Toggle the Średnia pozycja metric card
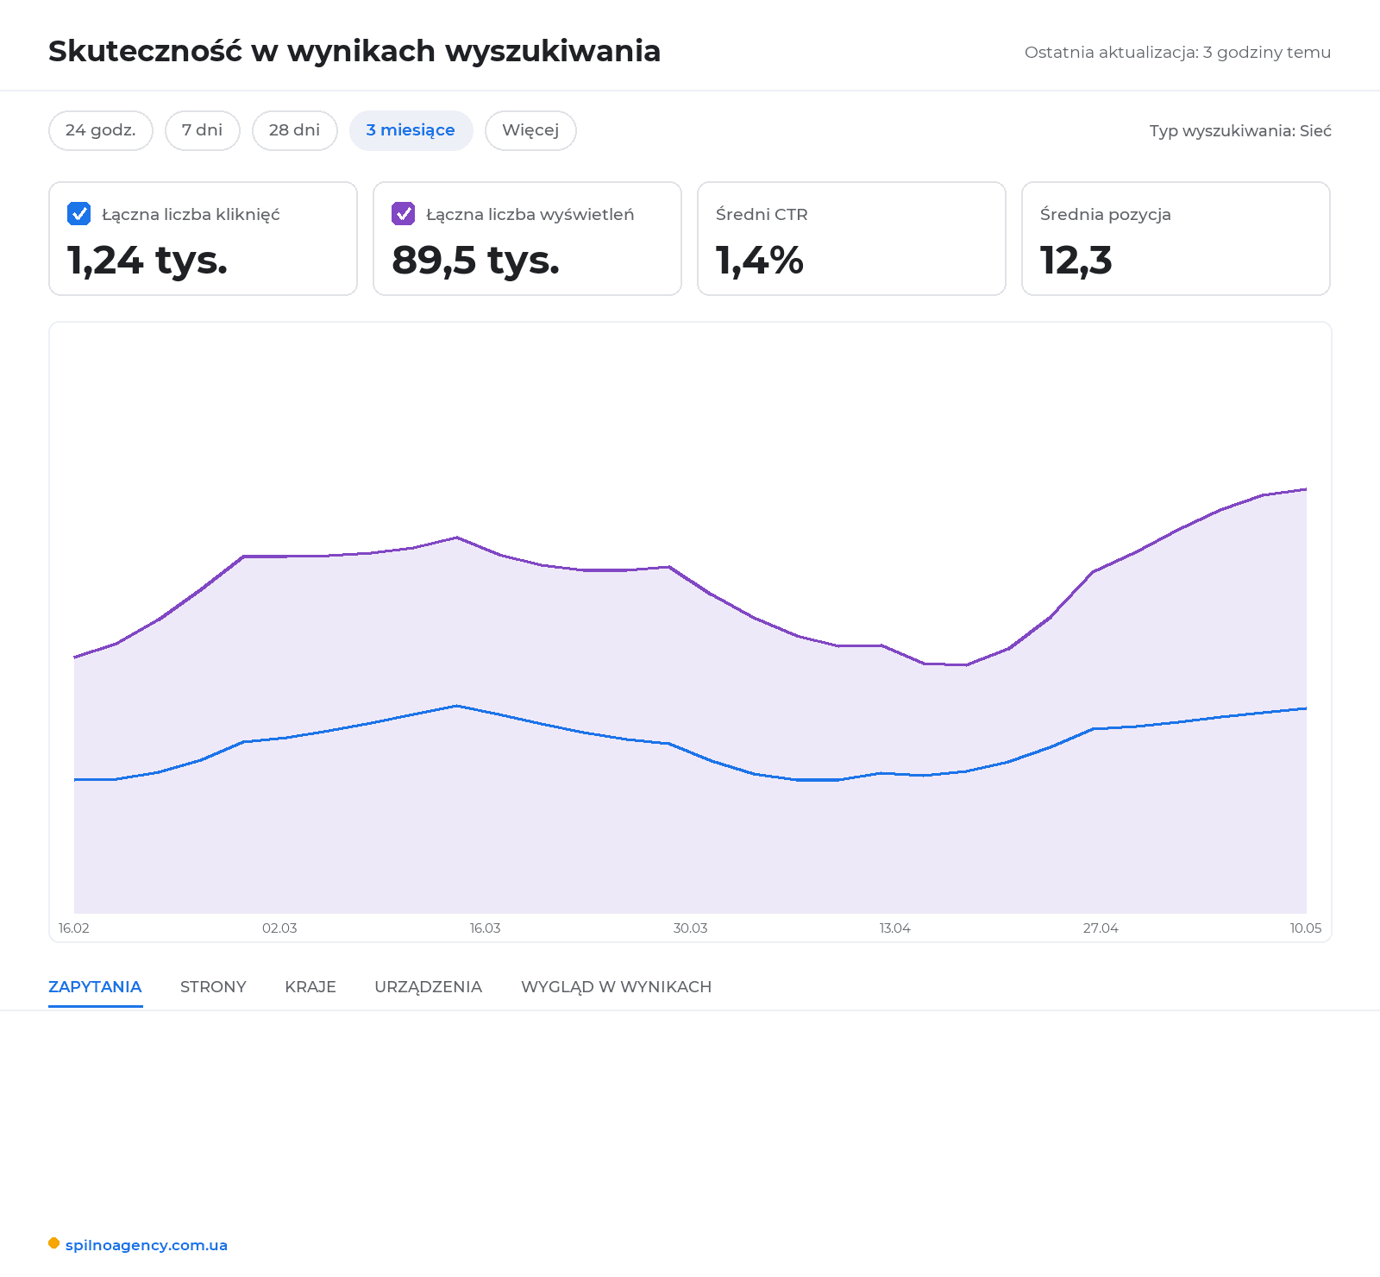The image size is (1380, 1277). tap(1176, 238)
